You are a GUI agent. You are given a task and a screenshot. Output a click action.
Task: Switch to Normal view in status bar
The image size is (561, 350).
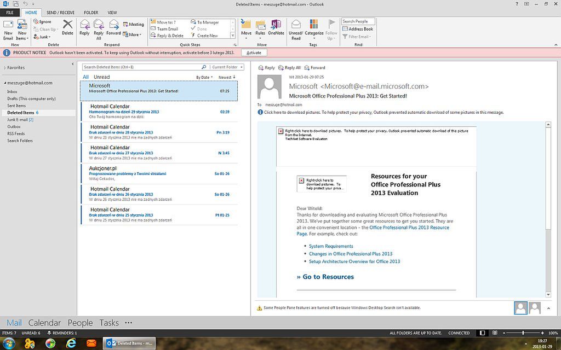click(482, 333)
